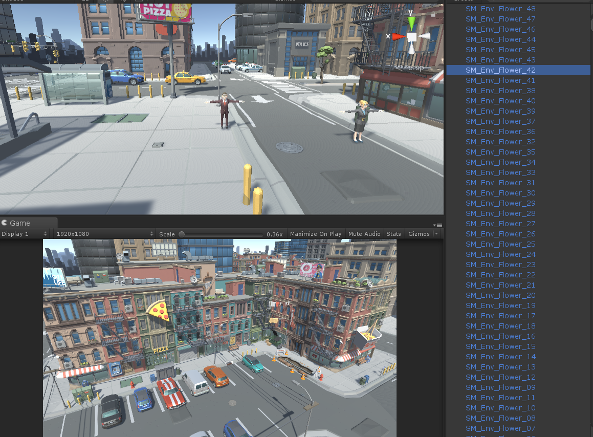The width and height of the screenshot is (593, 437).
Task: Click the red X axis cone on the scene gizmo
Action: [x=398, y=37]
